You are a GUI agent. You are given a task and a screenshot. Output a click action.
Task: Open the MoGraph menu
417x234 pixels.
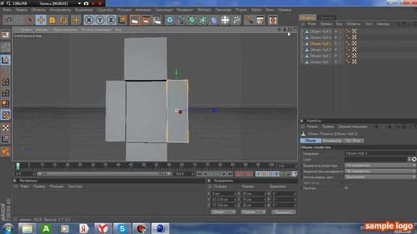click(204, 10)
